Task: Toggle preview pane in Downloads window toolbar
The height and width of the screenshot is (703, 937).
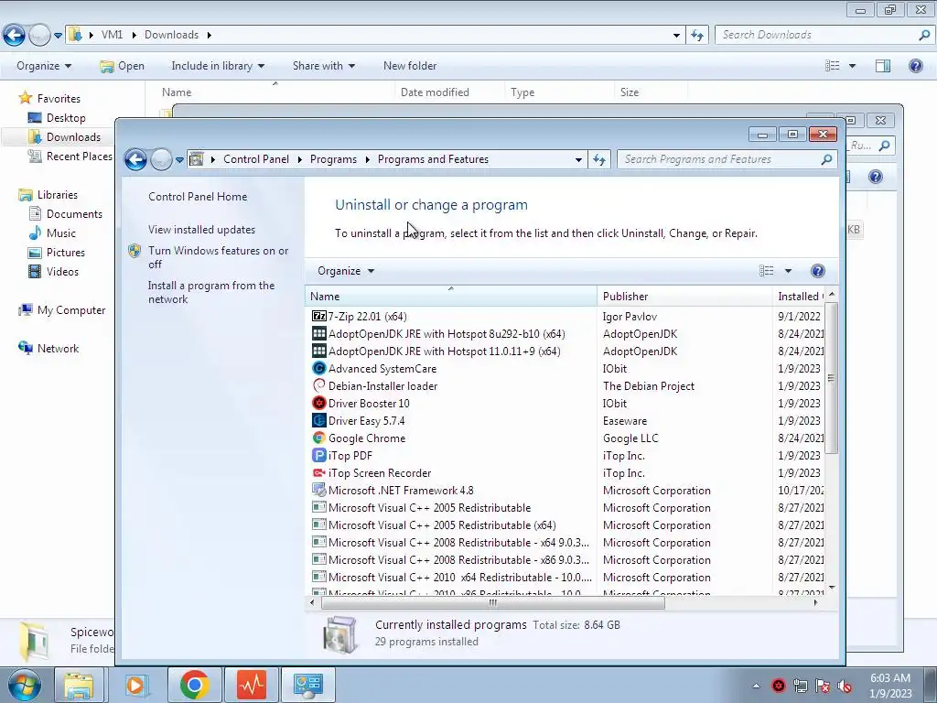Action: [883, 66]
